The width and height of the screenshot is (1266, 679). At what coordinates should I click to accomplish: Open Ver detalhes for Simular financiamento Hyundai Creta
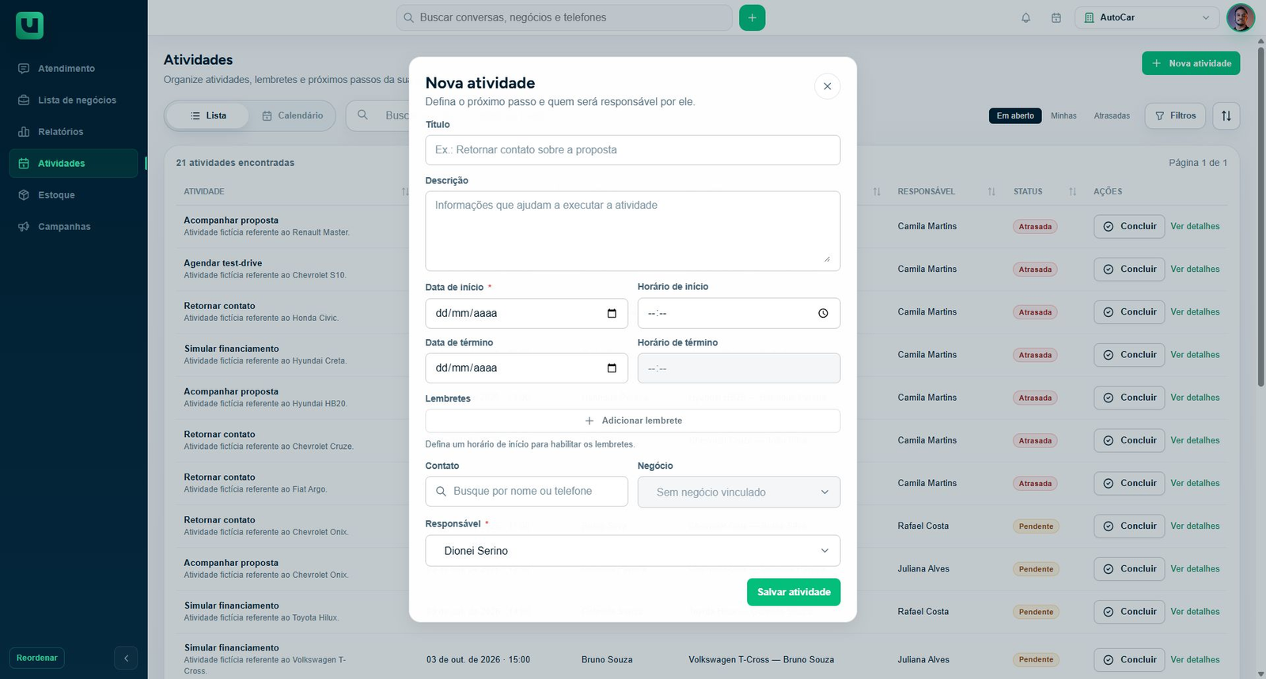coord(1195,355)
